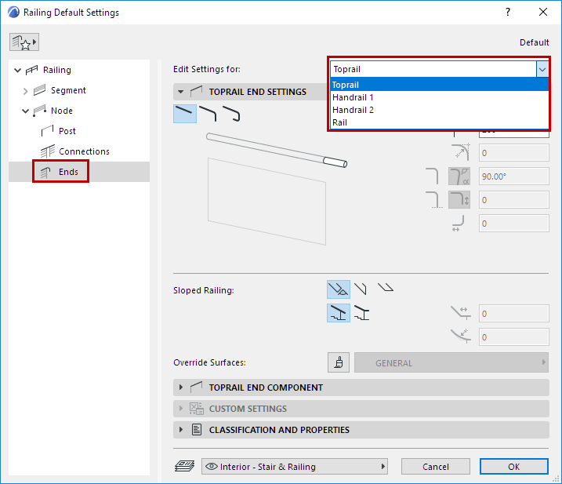The image size is (562, 484).
Task: Click the sloped end radius icon
Action: 461,337
